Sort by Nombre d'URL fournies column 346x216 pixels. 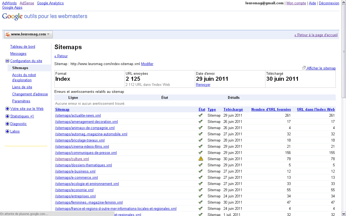(271, 109)
